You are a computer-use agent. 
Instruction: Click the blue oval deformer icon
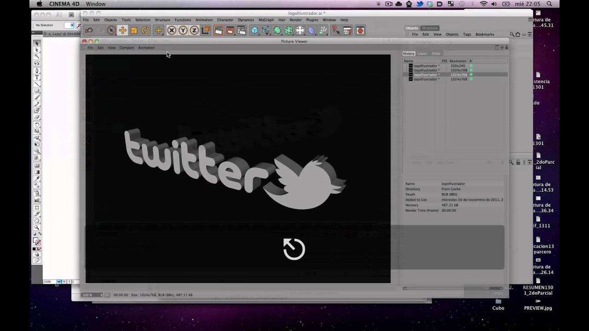tap(312, 31)
